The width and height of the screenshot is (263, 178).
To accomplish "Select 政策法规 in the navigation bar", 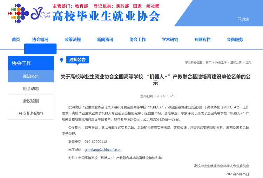I will click(73, 40).
